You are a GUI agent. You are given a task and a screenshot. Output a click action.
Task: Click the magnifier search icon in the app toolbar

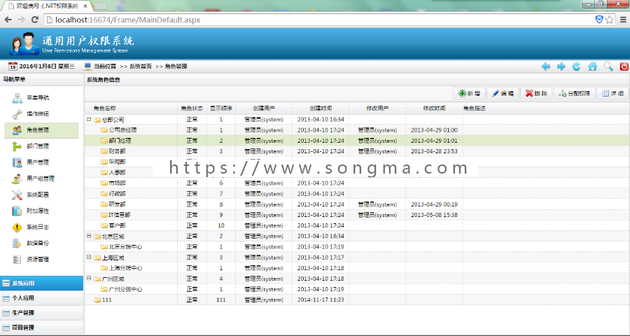click(608, 66)
